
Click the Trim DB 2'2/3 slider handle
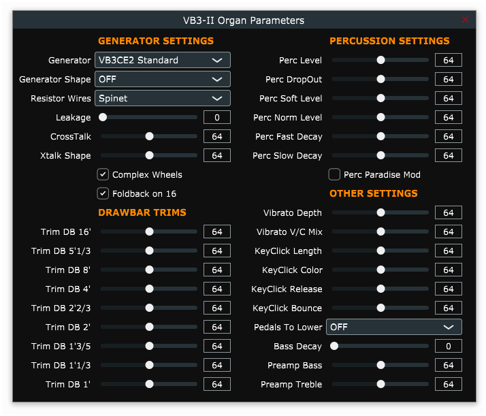149,308
